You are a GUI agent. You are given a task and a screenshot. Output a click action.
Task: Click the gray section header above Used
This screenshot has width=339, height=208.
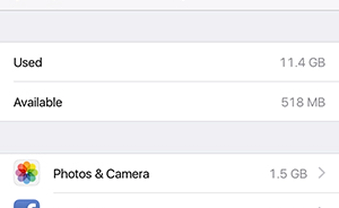click(169, 27)
